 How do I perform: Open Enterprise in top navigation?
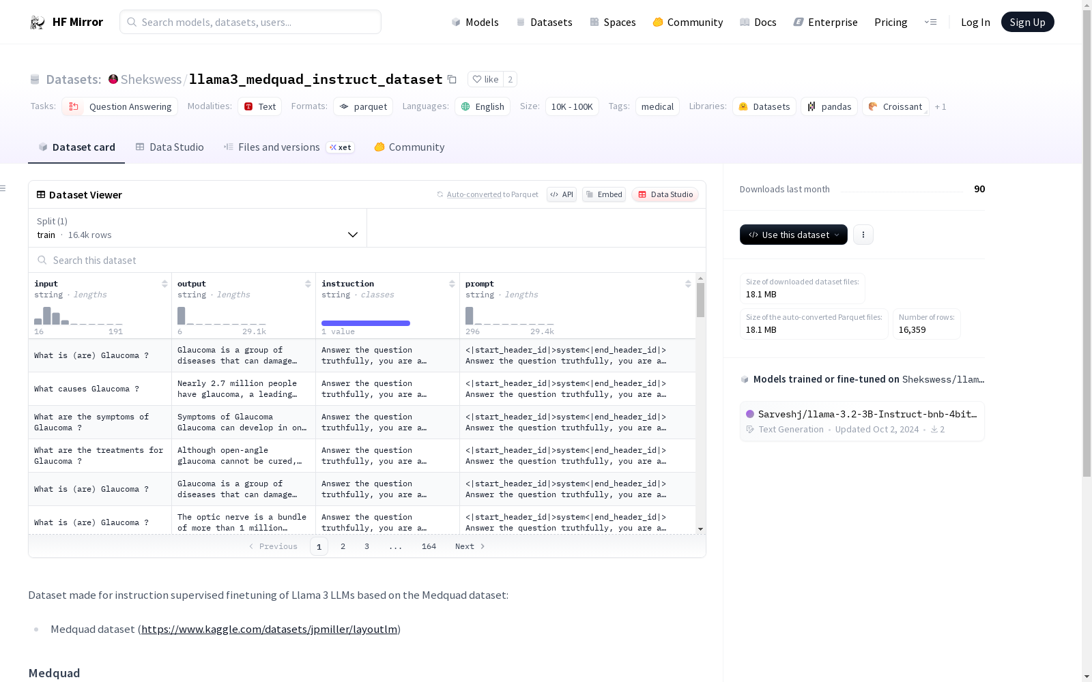click(x=825, y=23)
